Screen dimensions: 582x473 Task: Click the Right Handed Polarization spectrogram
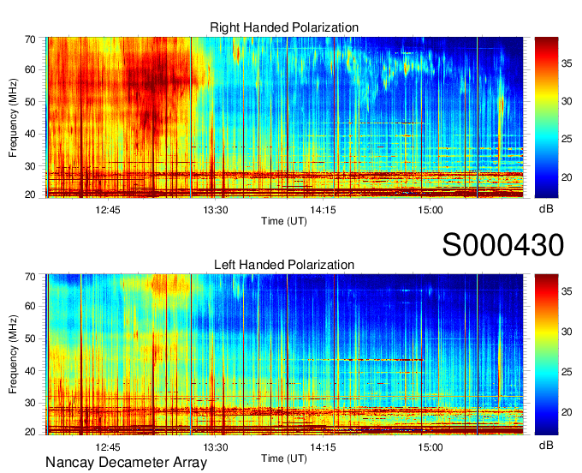[x=284, y=117]
